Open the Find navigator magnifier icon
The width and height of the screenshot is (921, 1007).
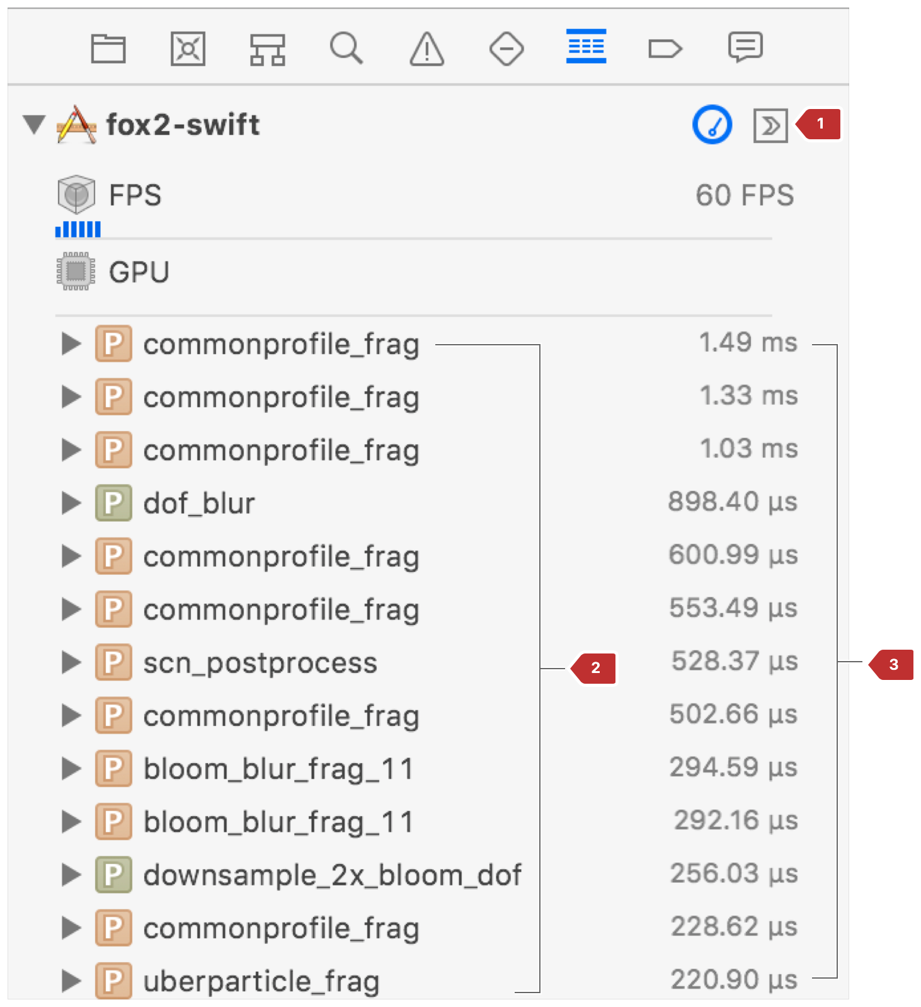tap(346, 48)
